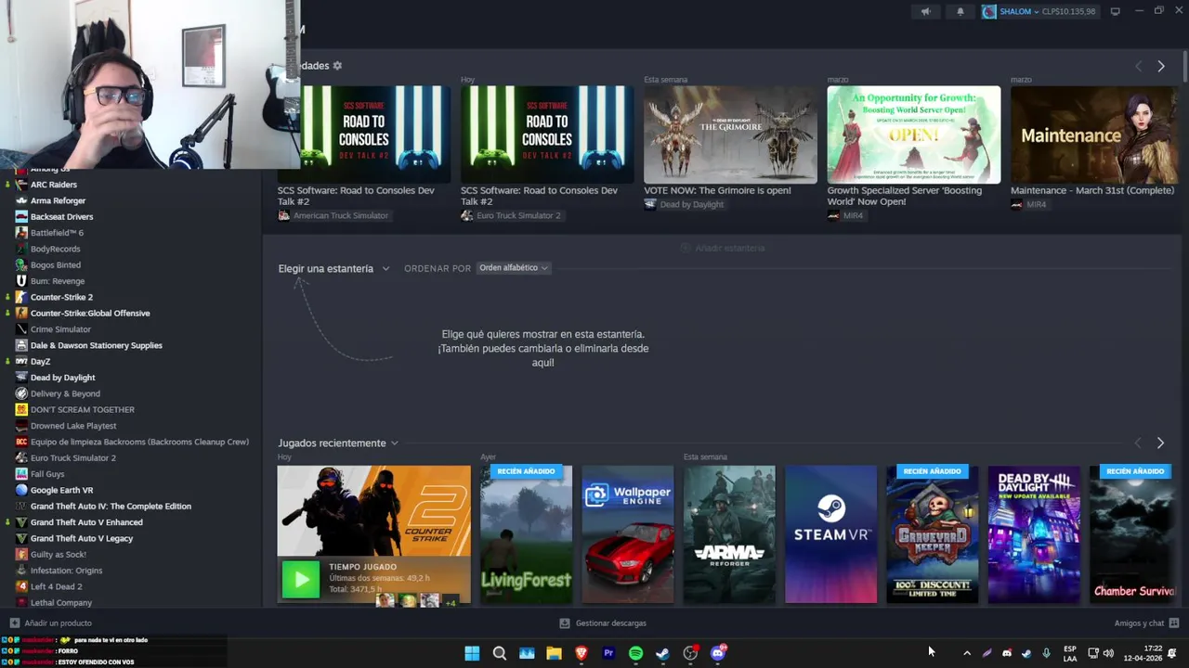This screenshot has height=668, width=1189.
Task: Open Growth Specialized Server news thumbnail
Action: 914,135
